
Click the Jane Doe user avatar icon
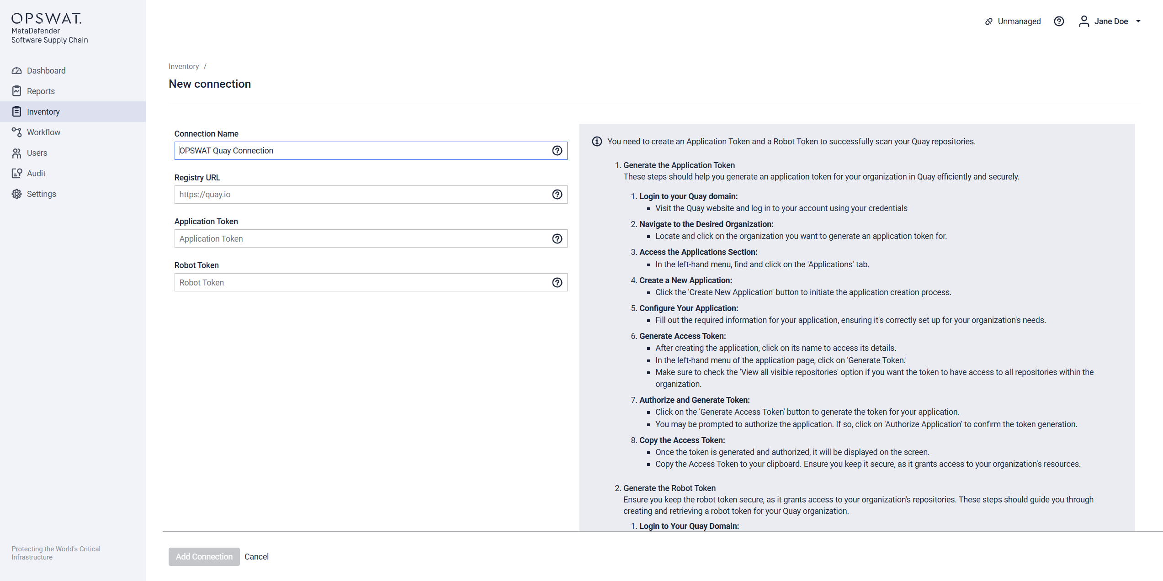1084,21
